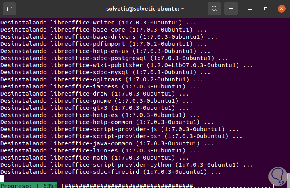Click the progress bar at 63%
Viewport: 290px width, 188px height.
[x=137, y=185]
